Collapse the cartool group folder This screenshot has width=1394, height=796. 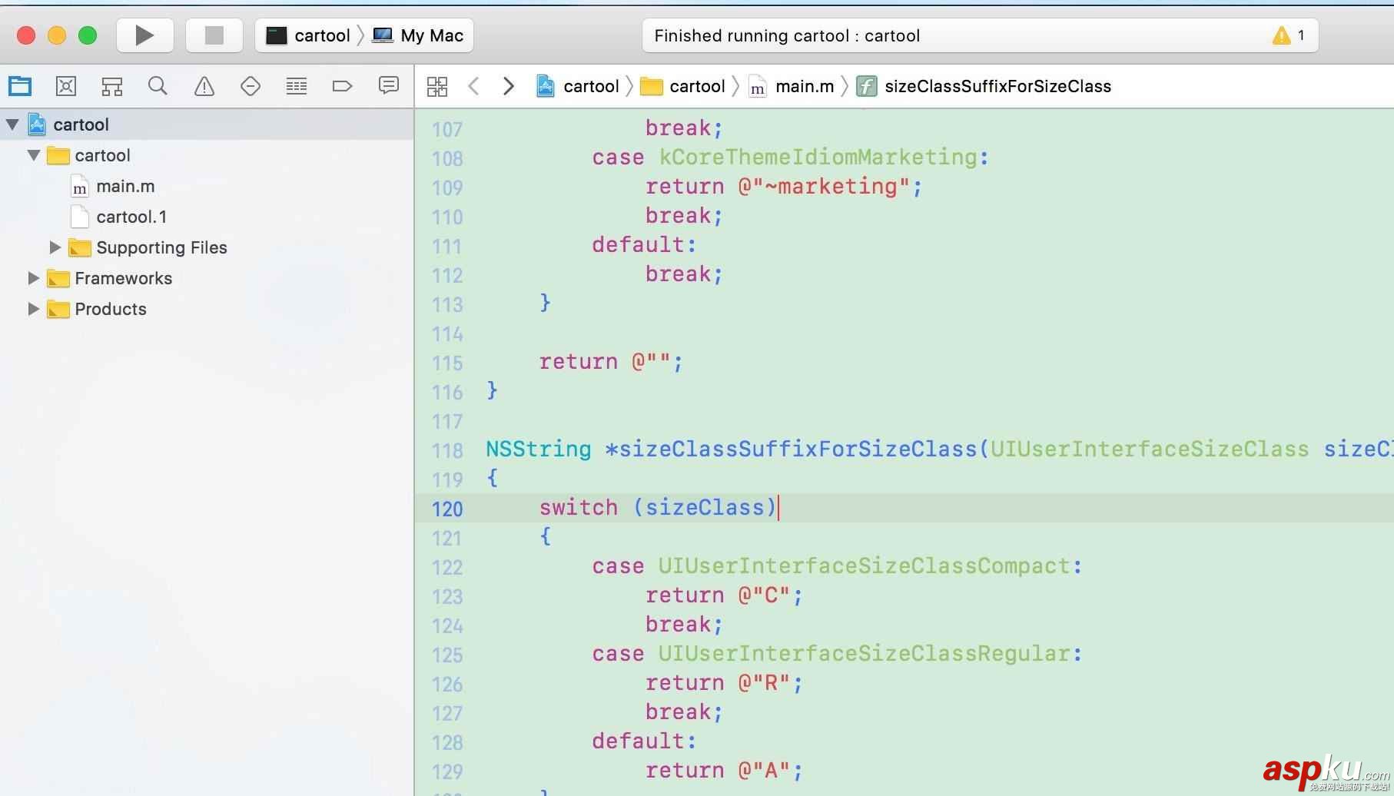pyautogui.click(x=34, y=155)
